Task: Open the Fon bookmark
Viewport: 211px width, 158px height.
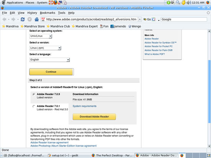Action: click(104, 26)
